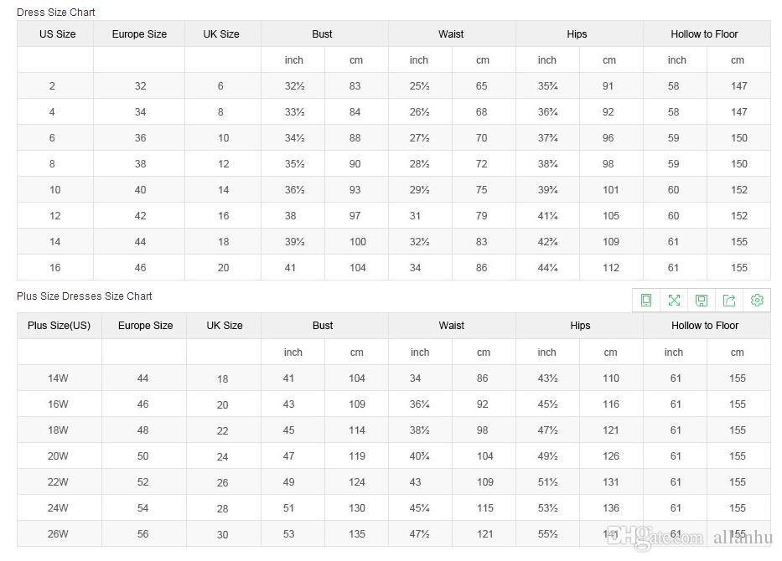The height and width of the screenshot is (561, 782).
Task: Click Europe Size header in plus size table
Action: tap(145, 326)
